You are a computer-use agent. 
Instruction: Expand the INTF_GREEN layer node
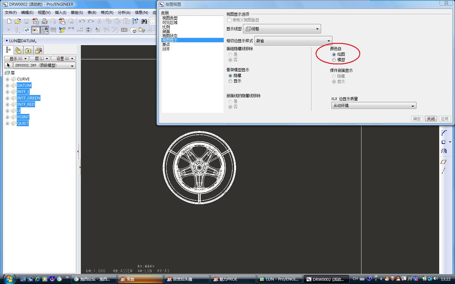tap(8, 98)
